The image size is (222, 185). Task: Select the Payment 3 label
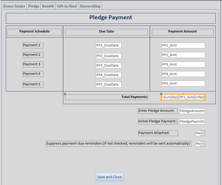(33, 64)
